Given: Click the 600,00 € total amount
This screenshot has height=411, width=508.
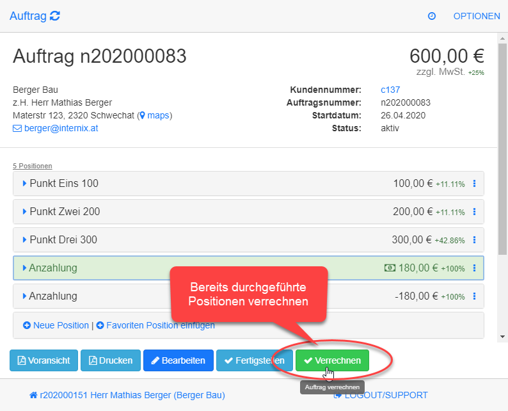Looking at the screenshot, I should (x=447, y=56).
